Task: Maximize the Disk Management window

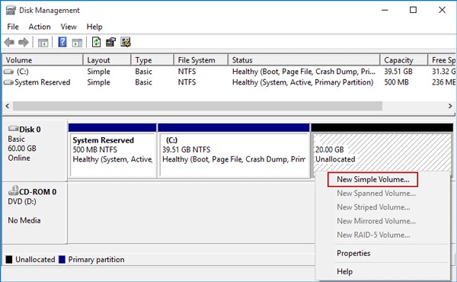Action: [x=413, y=10]
